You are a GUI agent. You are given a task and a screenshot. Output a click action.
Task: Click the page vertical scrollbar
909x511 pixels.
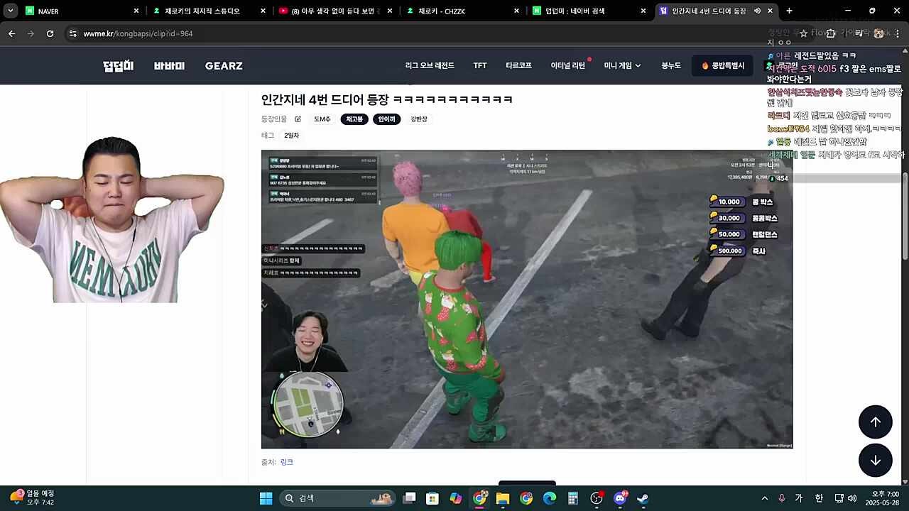[x=905, y=216]
